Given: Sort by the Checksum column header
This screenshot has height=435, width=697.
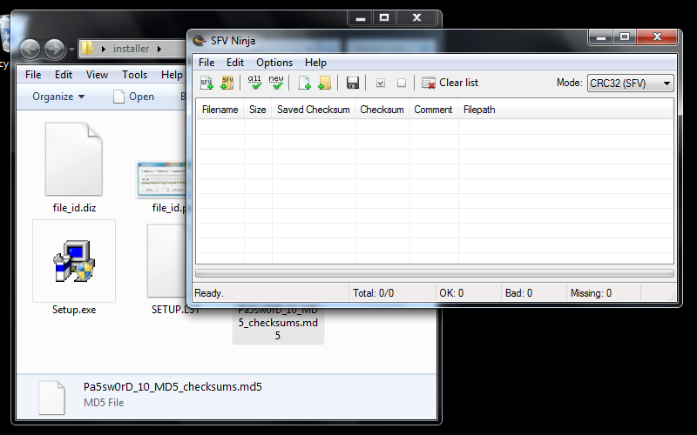Looking at the screenshot, I should (x=382, y=110).
